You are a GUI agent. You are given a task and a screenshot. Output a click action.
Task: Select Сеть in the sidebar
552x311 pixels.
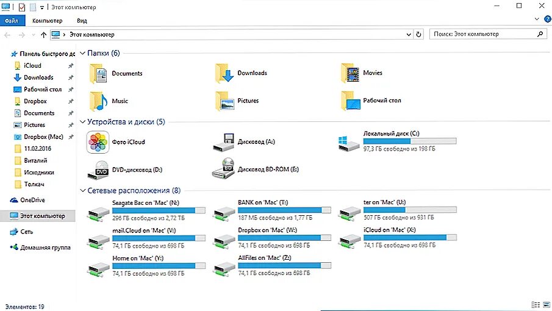[x=26, y=232]
